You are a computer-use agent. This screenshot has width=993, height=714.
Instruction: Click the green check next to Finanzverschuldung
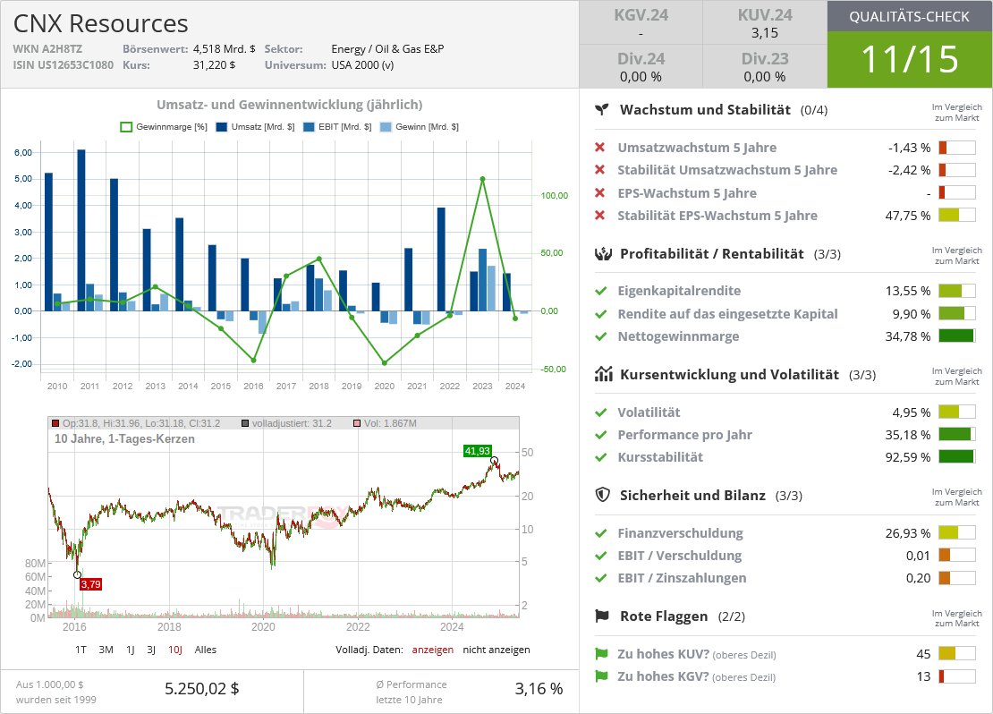click(x=601, y=532)
